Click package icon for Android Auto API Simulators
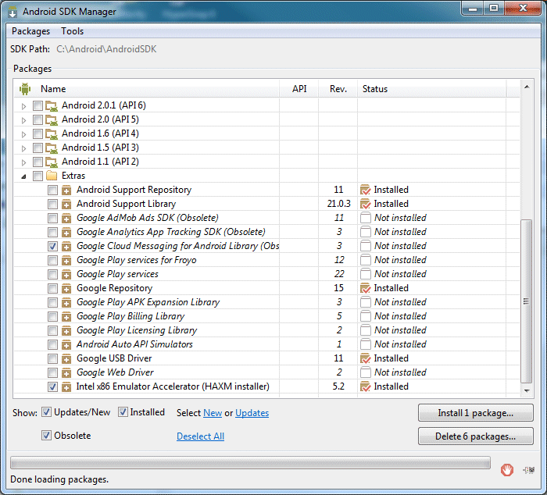 [66, 345]
